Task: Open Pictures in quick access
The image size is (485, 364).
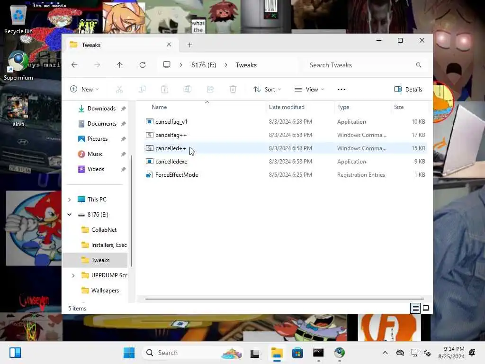Action: [98, 139]
